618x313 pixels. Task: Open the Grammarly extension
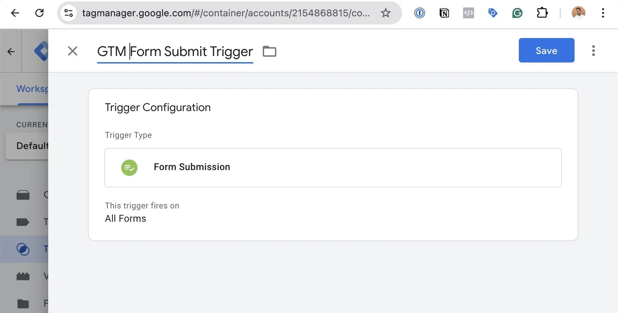517,13
